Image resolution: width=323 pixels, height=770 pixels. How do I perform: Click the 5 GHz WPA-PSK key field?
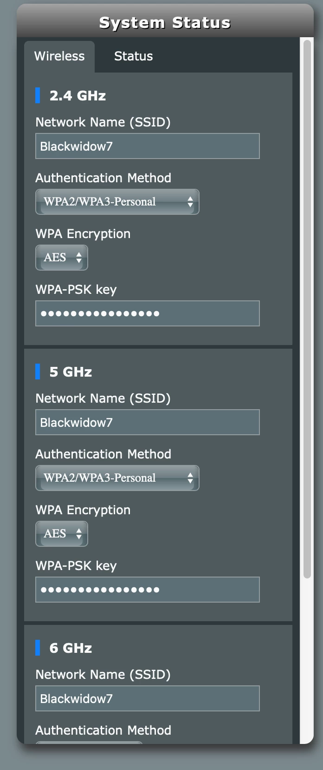click(x=148, y=590)
